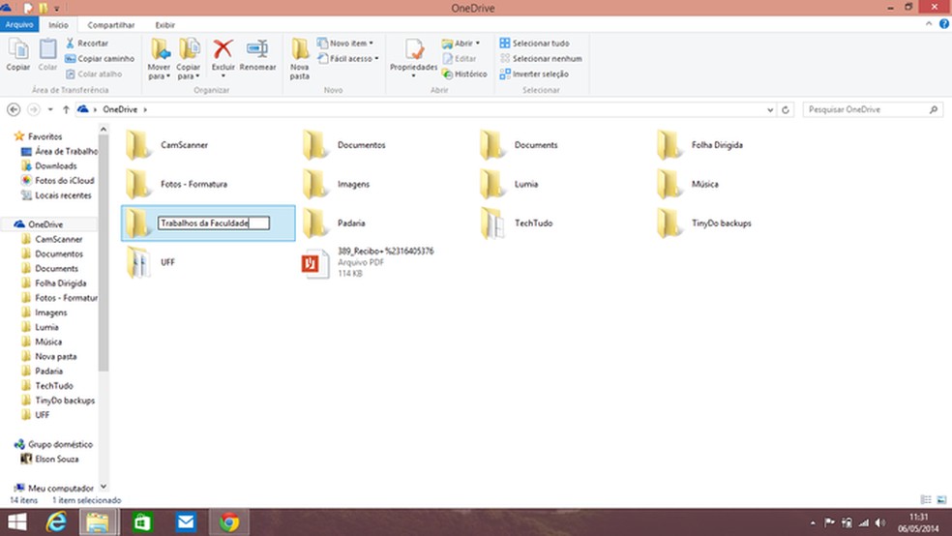Select Grupo doméstico in sidebar
952x536 pixels.
[x=60, y=444]
